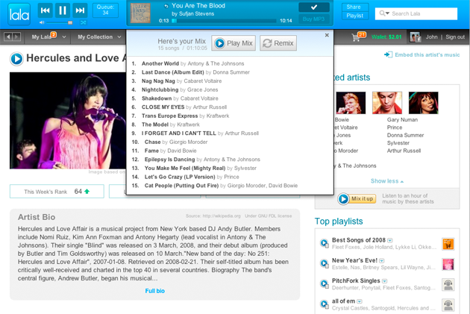Viewport: 470px width, 314px height.
Task: Mute using the speaker icon
Action: tap(42, 22)
